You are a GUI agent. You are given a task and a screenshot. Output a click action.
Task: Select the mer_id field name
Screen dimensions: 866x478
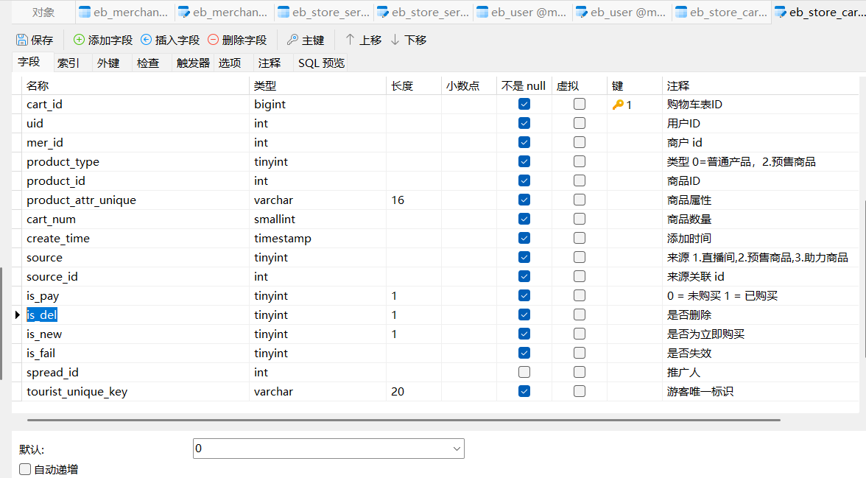click(45, 143)
